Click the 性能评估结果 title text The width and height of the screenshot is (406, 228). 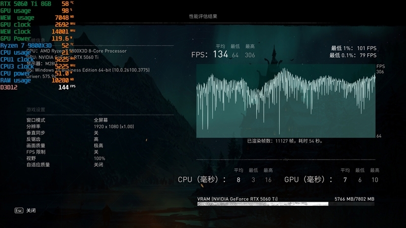tap(203, 16)
